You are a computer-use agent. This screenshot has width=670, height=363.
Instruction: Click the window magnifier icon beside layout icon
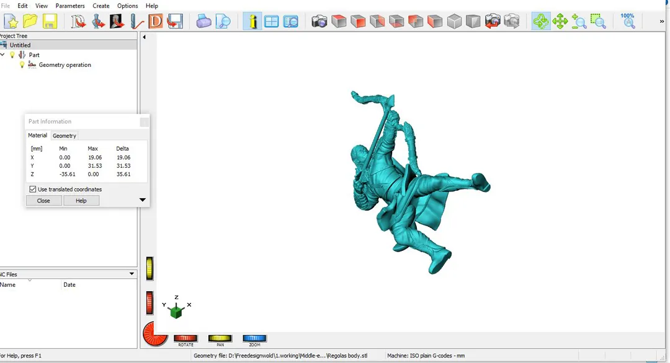tap(290, 21)
